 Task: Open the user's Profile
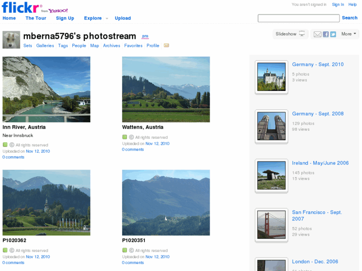coord(153,45)
